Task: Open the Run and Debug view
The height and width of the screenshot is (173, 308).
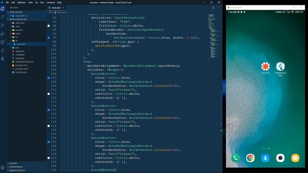Action: coord(3,34)
